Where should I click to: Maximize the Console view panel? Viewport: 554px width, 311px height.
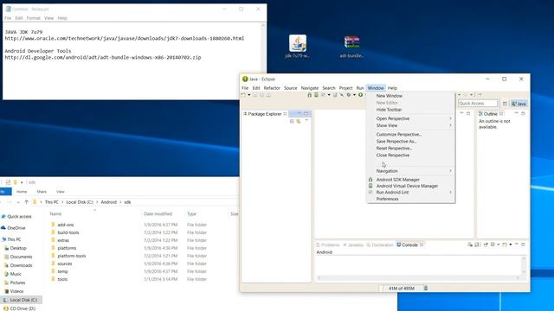(523, 244)
